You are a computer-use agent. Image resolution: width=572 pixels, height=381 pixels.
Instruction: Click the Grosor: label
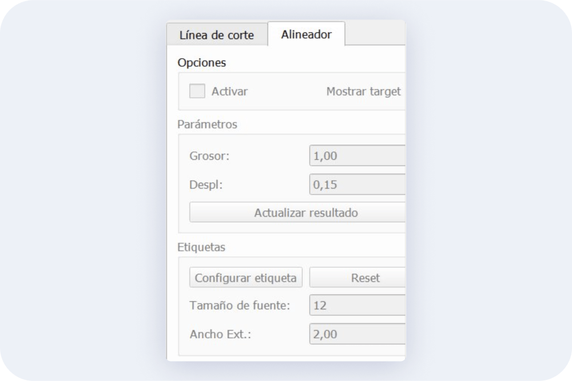(209, 156)
